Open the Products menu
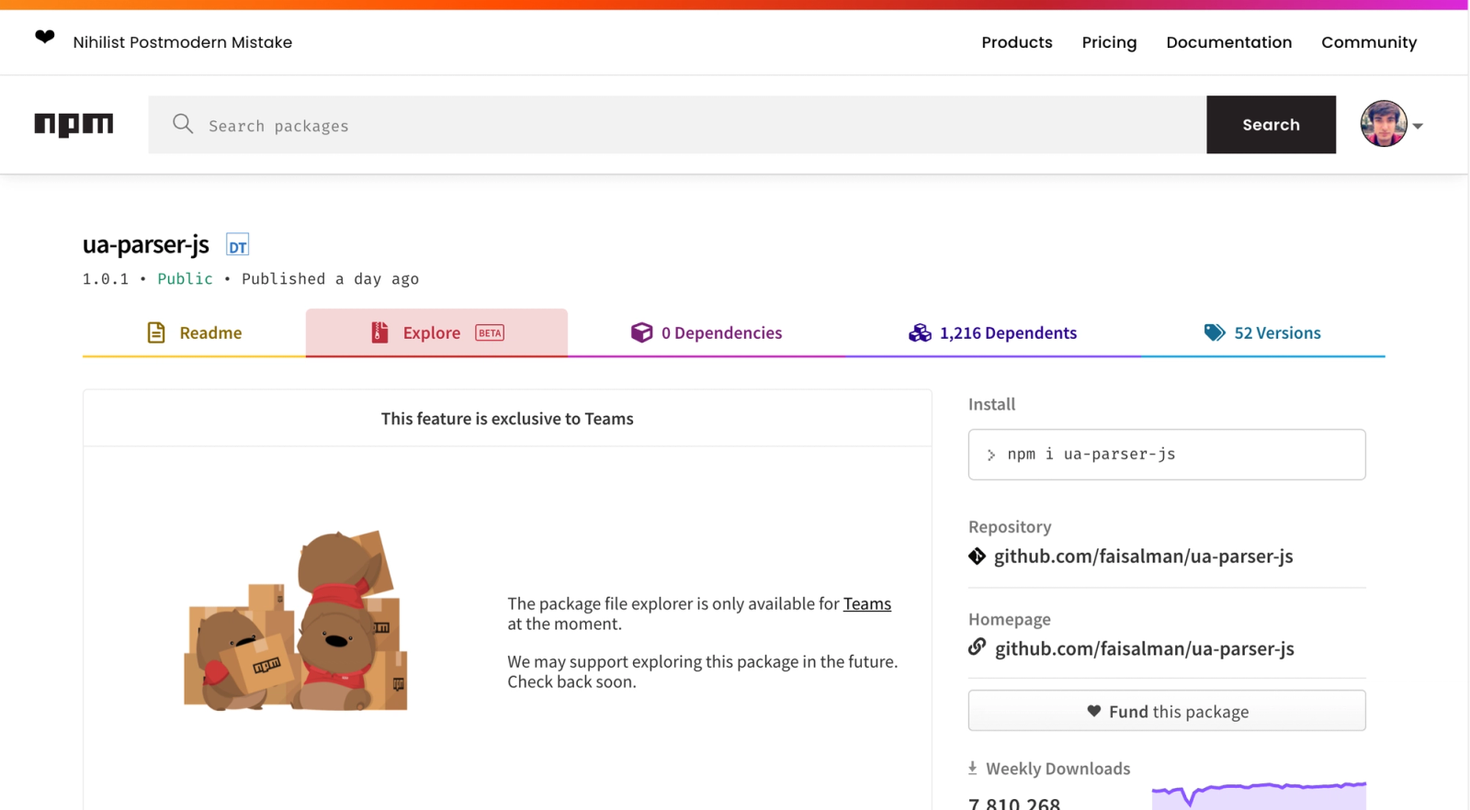1470x810 pixels. click(x=1016, y=42)
